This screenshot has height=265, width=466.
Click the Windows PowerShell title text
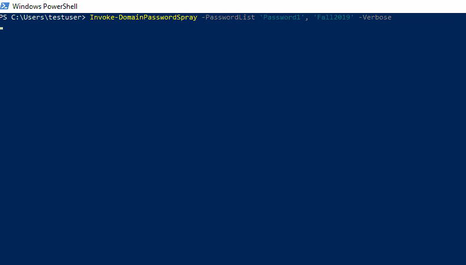coord(45,6)
